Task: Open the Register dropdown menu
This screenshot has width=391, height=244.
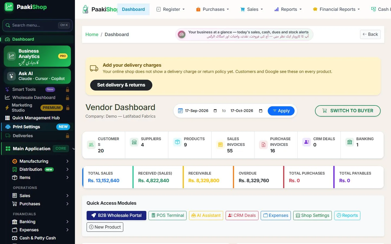Action: pos(171,9)
